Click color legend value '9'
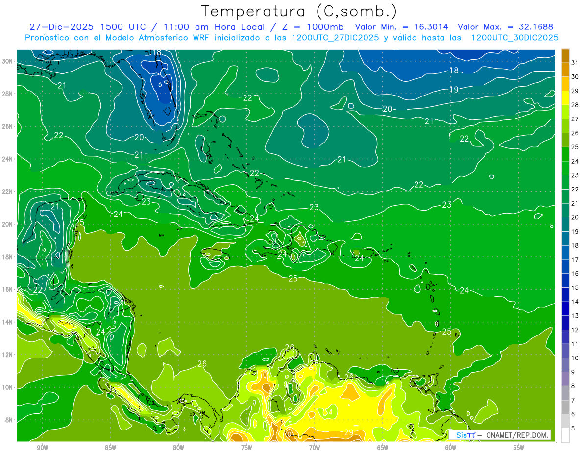Screen dimensions: 588x454 [x=573, y=372]
